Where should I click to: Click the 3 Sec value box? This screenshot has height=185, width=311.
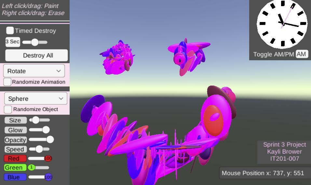pos(13,42)
